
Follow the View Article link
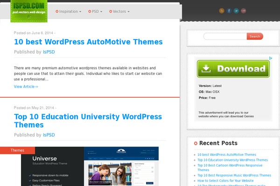click(26, 86)
